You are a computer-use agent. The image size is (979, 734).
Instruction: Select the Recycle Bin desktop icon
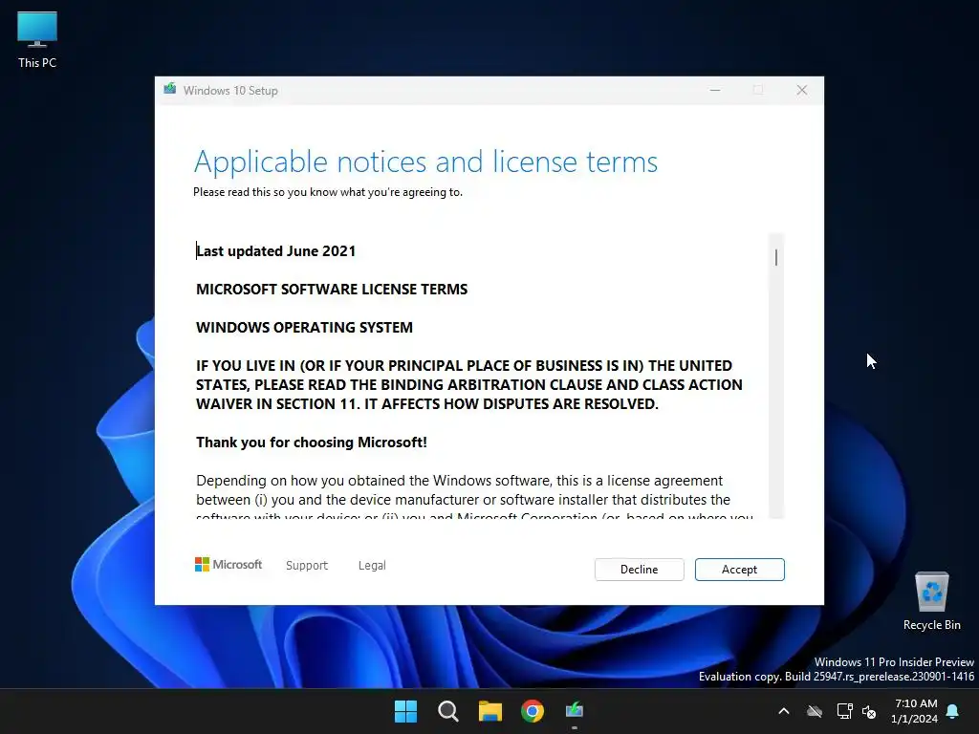[931, 601]
